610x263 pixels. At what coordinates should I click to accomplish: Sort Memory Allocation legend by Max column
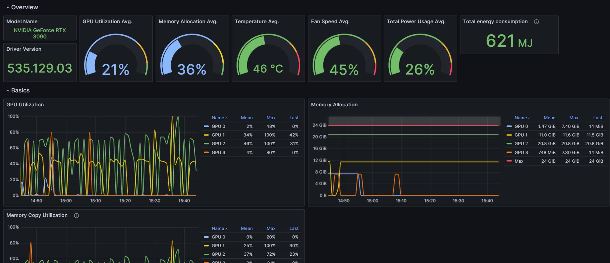pyautogui.click(x=574, y=118)
